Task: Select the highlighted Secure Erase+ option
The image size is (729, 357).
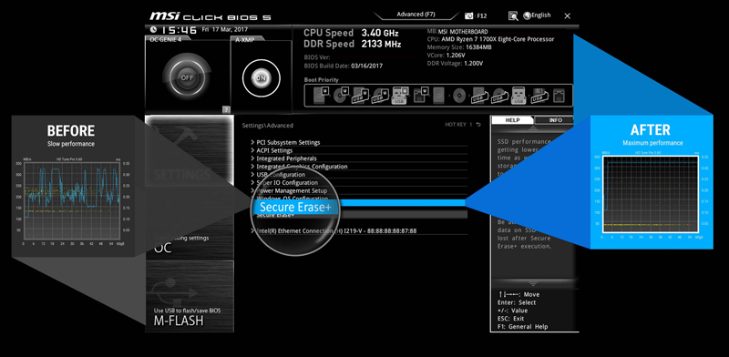Action: (295, 207)
